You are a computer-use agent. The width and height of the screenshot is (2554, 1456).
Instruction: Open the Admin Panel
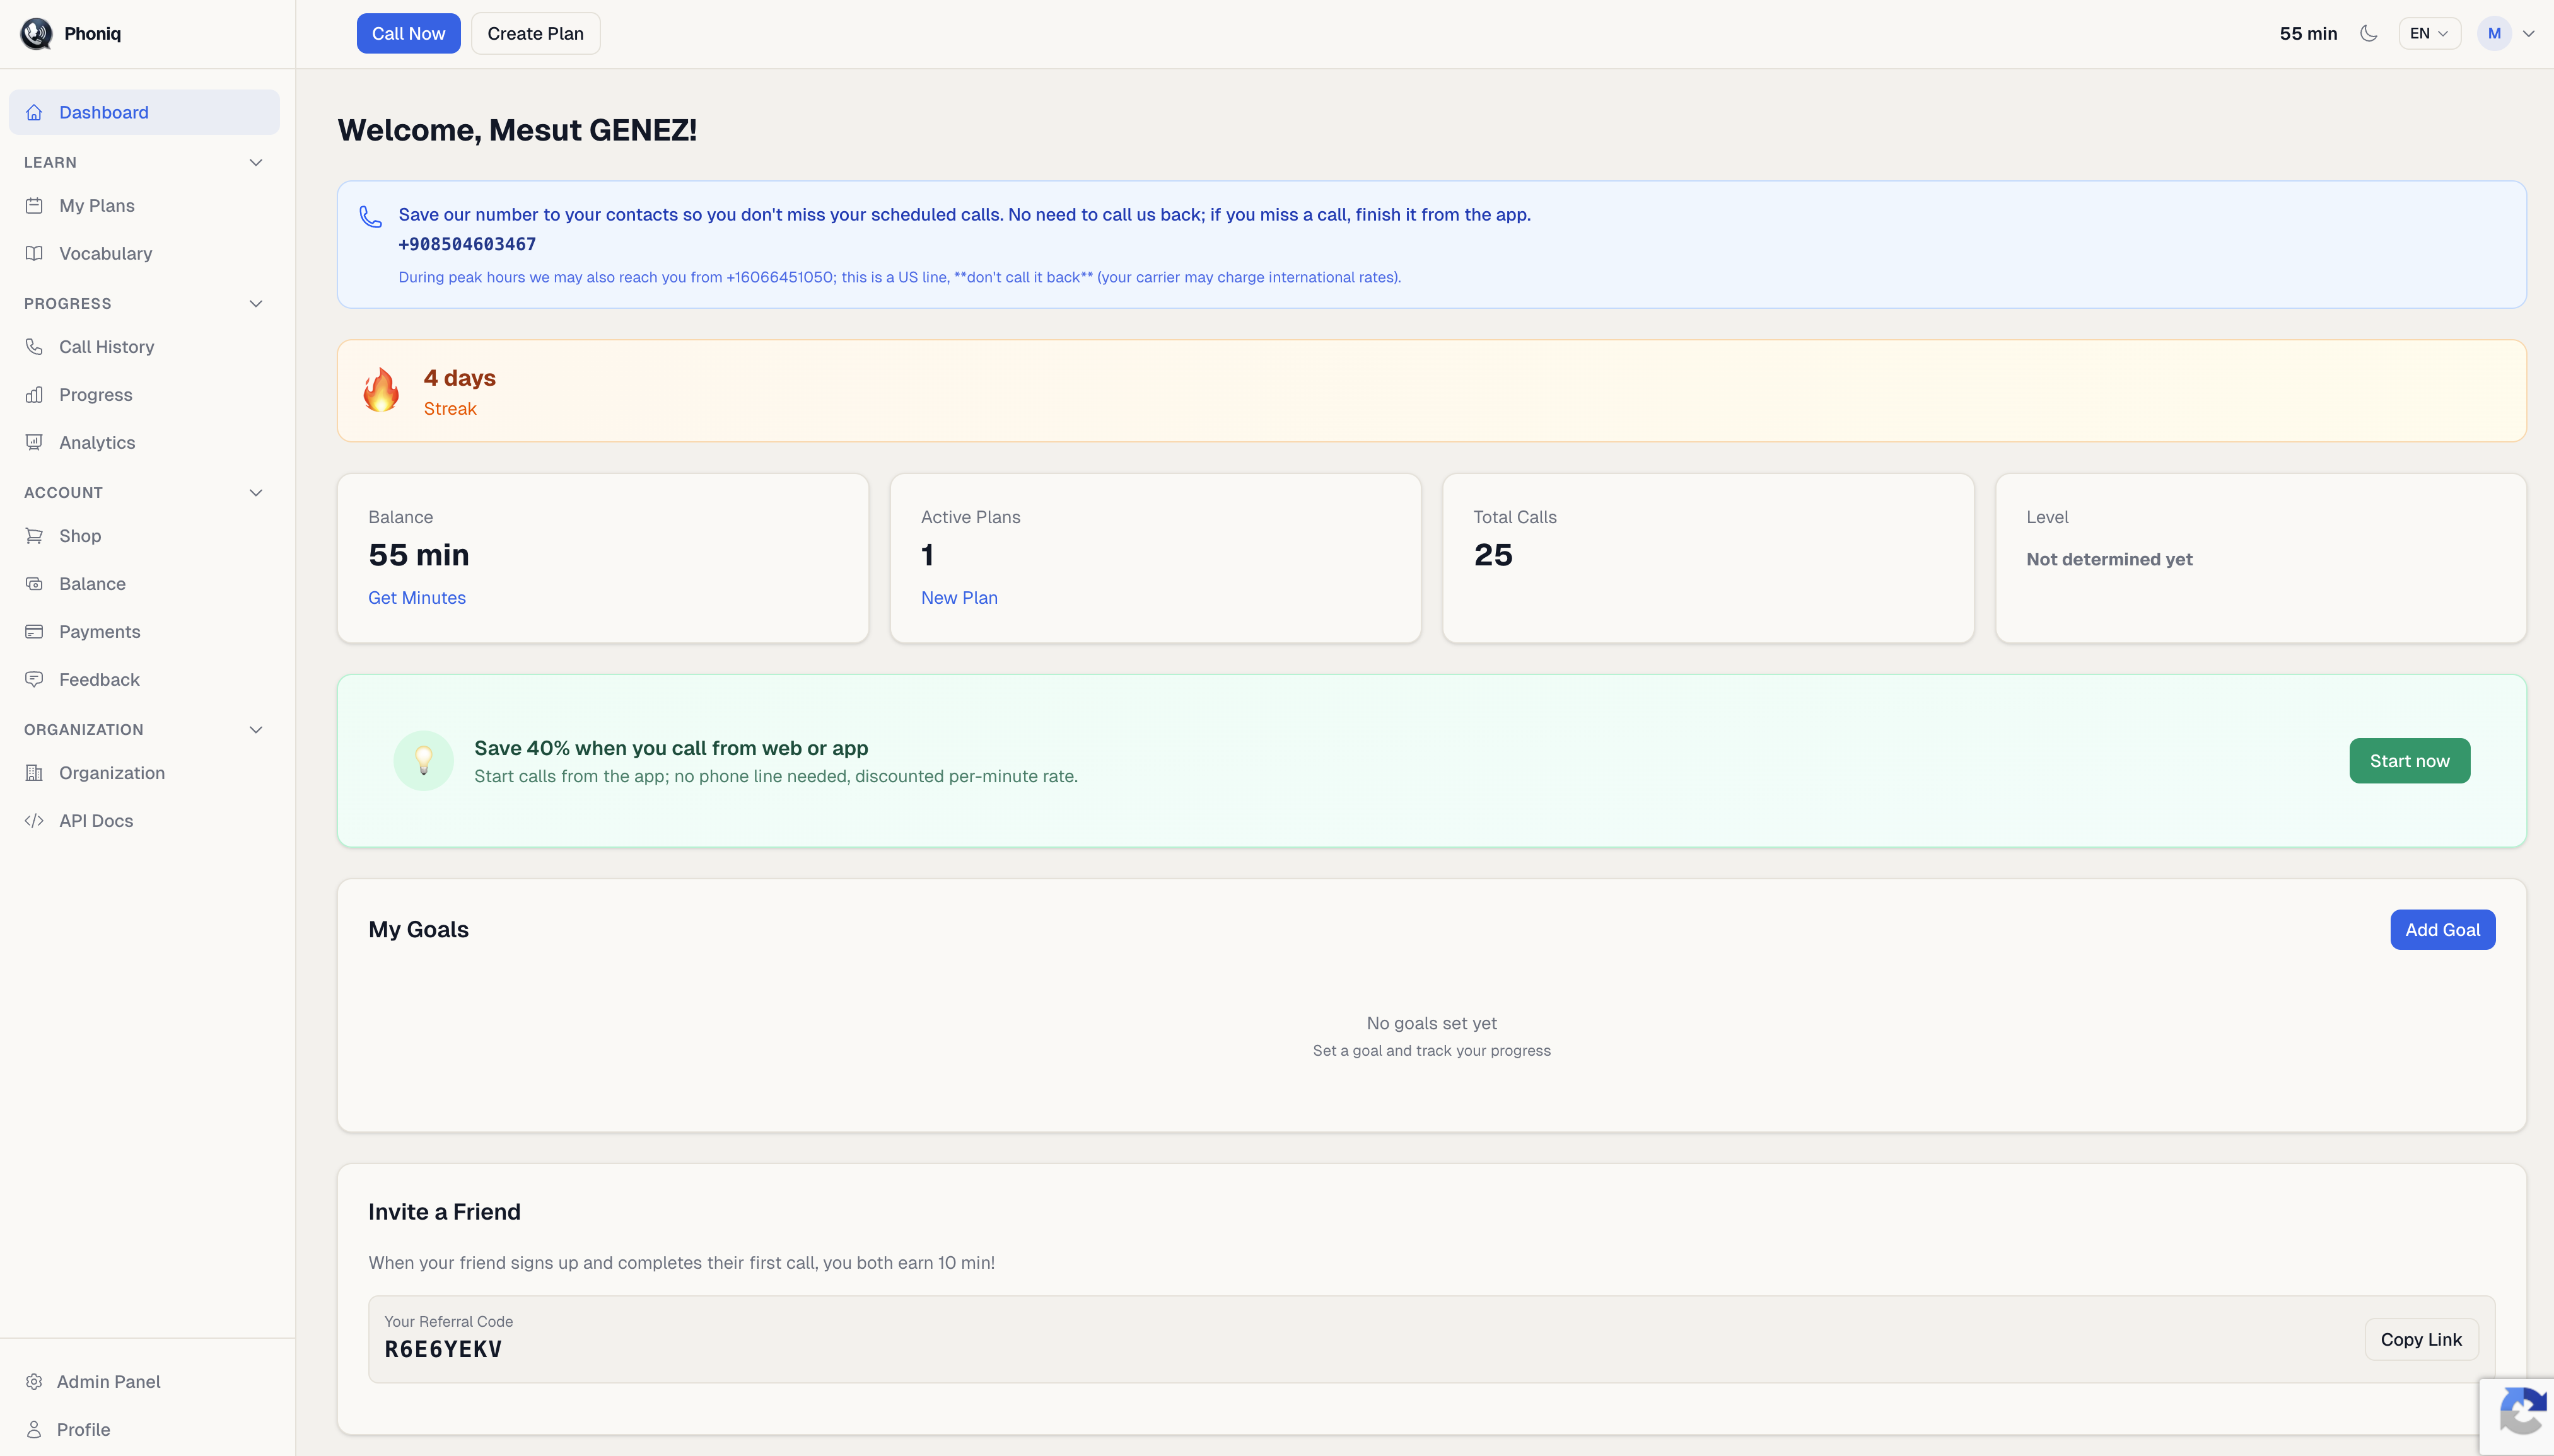point(144,1381)
